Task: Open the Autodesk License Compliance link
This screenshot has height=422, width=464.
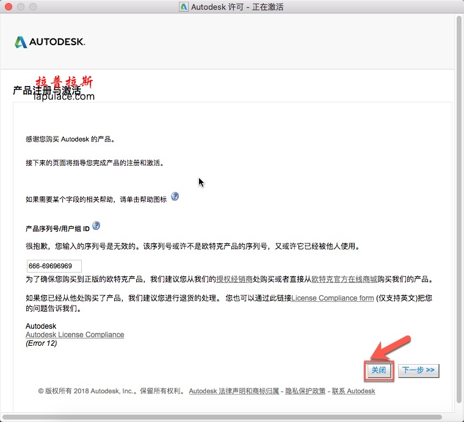Action: [75, 335]
